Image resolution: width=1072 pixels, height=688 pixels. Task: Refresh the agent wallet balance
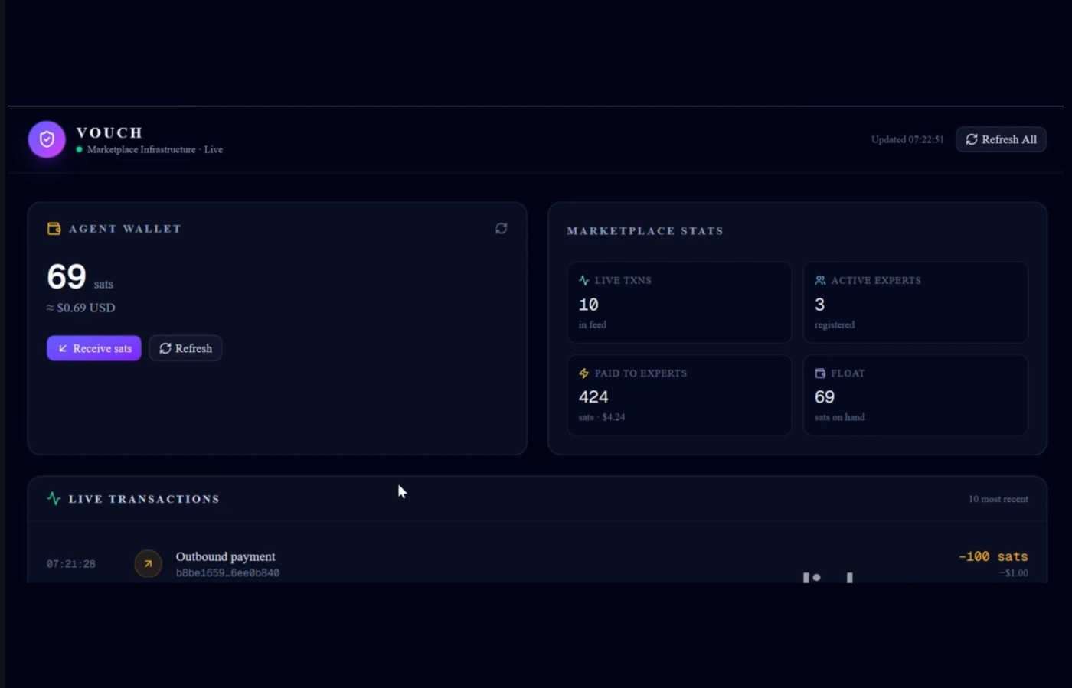(185, 348)
